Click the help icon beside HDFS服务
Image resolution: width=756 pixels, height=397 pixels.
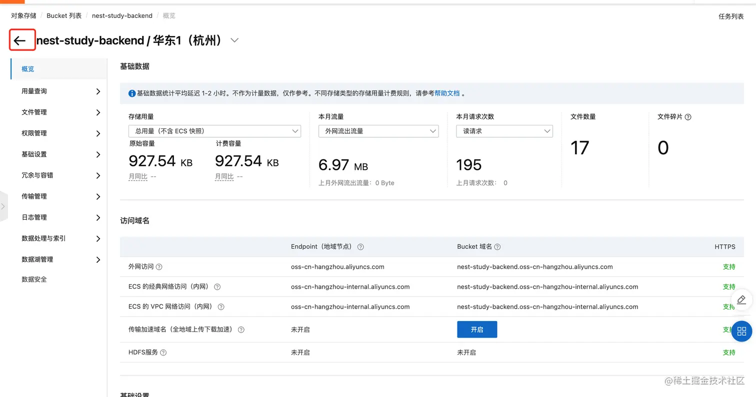(163, 353)
